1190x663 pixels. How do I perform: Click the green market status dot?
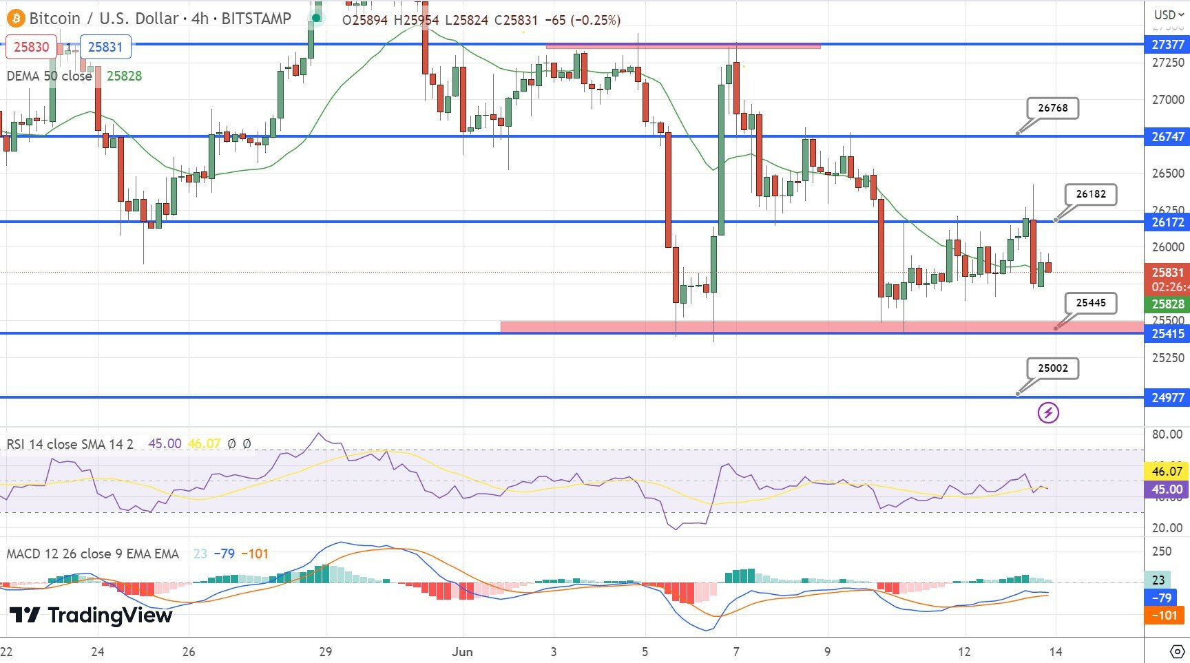(316, 19)
